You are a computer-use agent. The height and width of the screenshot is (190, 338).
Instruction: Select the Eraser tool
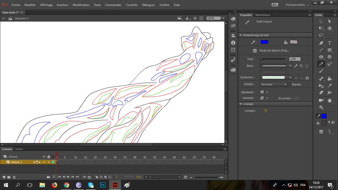point(321,93)
